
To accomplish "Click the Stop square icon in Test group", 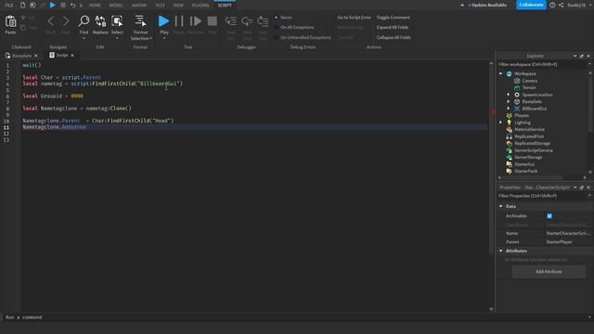I will point(213,21).
